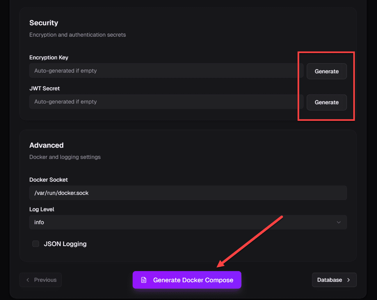Generate an Encryption Key
This screenshot has height=300, width=377.
pos(327,71)
